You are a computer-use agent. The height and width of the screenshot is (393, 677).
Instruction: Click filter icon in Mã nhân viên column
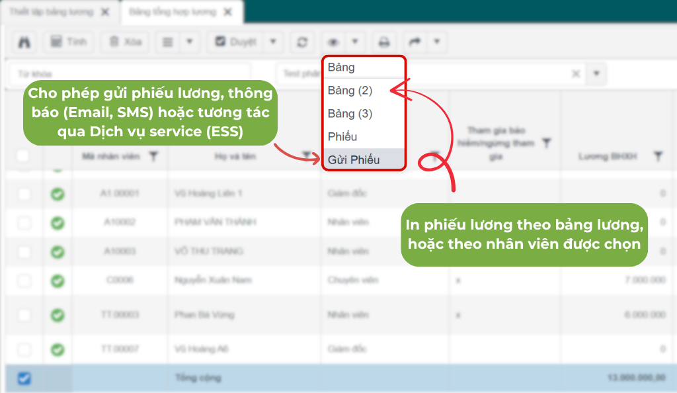(153, 156)
